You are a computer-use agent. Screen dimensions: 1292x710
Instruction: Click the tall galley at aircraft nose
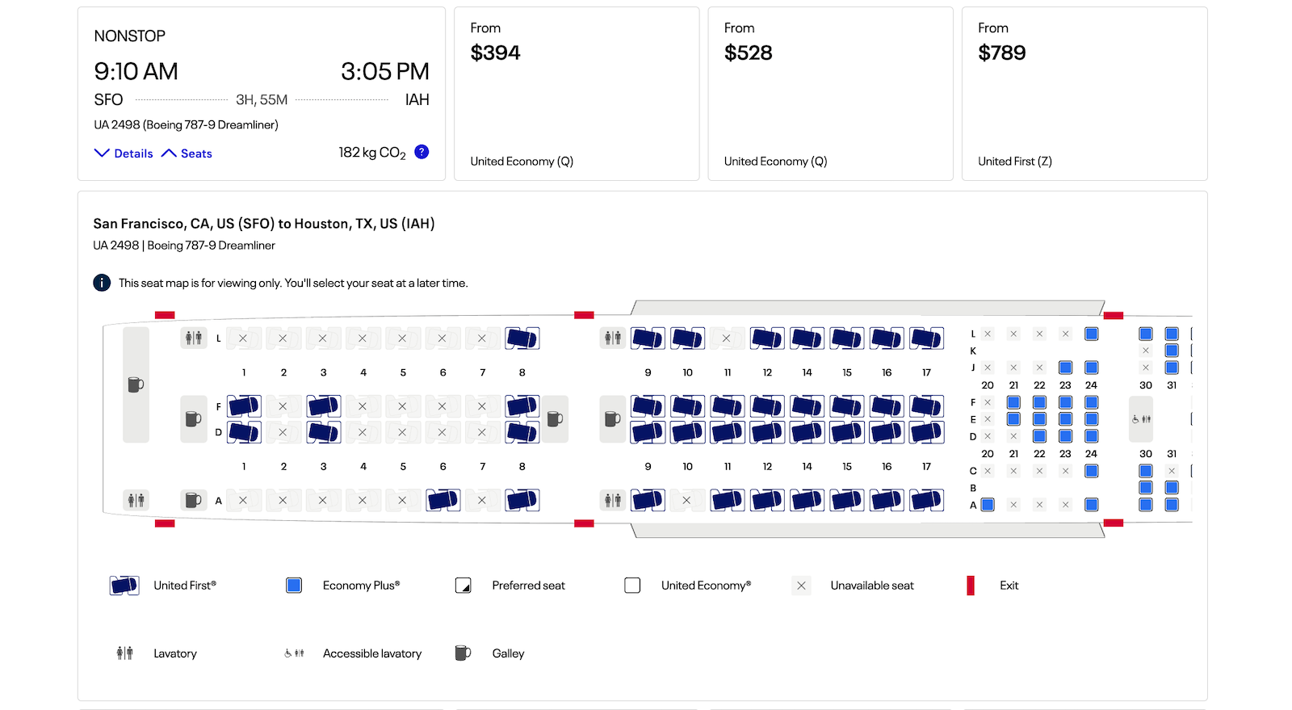tap(136, 384)
